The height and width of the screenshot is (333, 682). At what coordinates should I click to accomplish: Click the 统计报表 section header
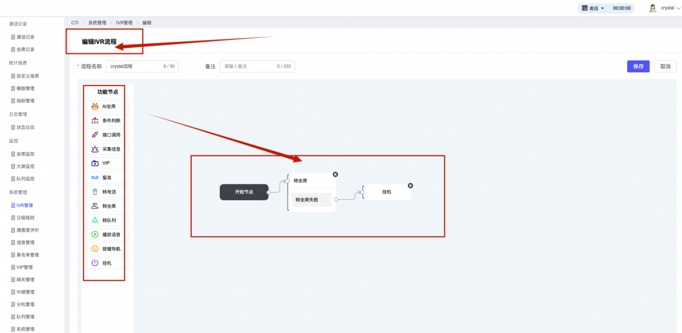tap(18, 63)
